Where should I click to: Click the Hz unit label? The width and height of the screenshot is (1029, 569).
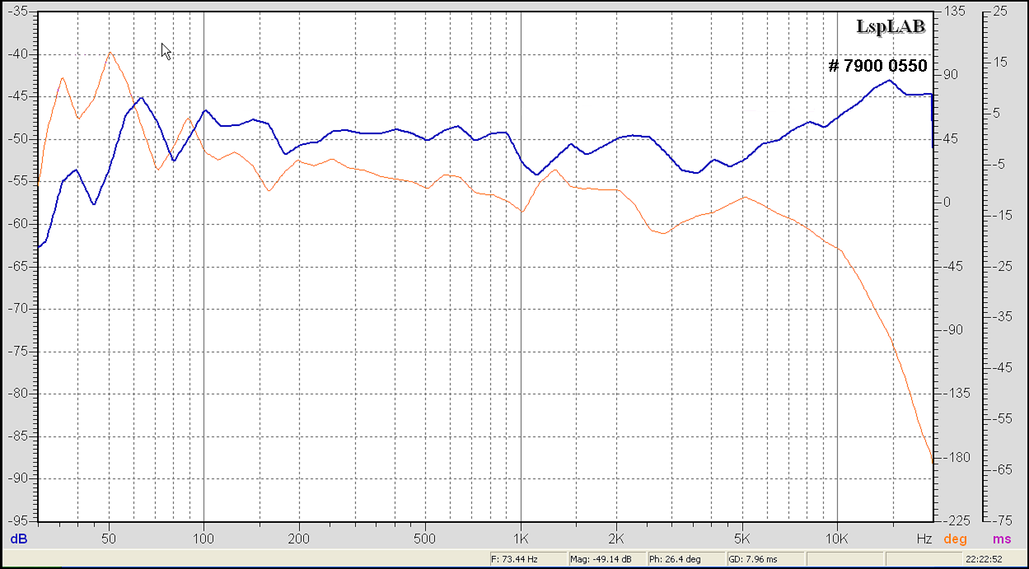click(x=924, y=539)
